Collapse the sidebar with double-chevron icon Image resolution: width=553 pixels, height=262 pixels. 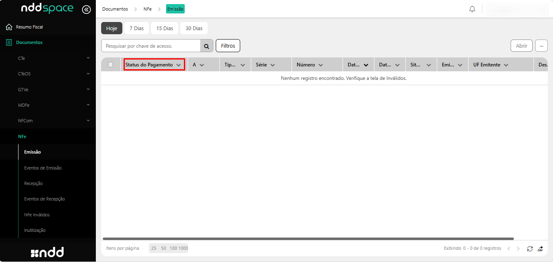[86, 9]
